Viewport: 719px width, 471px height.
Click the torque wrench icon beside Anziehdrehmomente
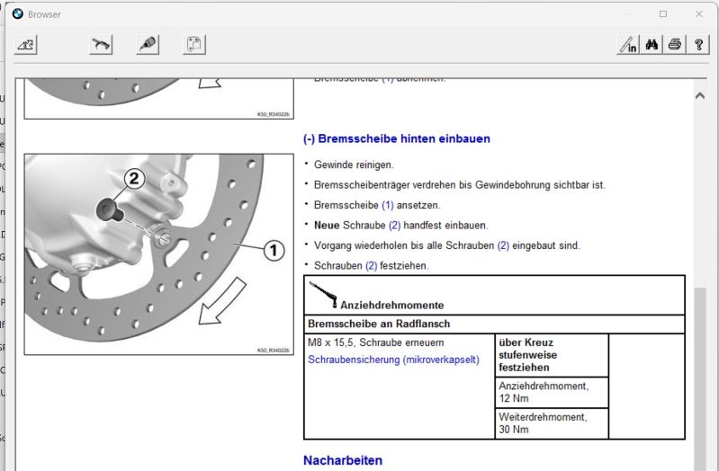(323, 295)
